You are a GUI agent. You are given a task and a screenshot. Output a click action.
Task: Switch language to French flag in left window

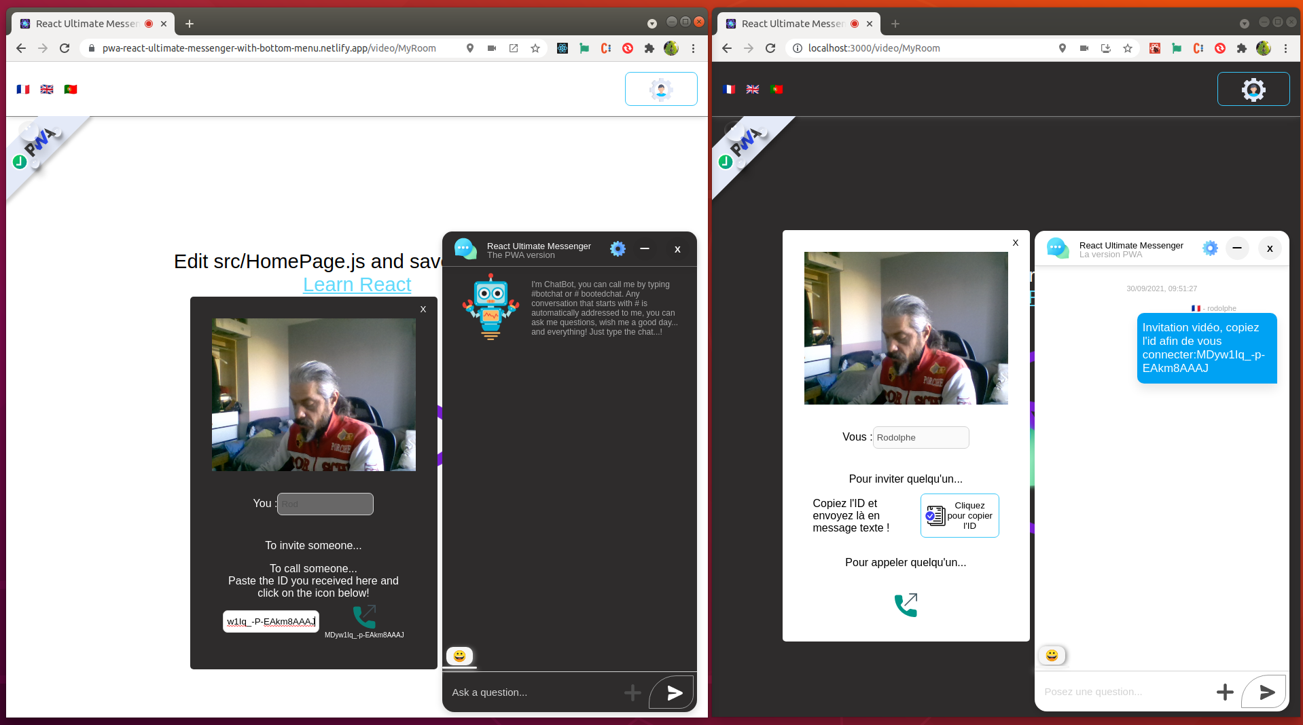point(23,89)
